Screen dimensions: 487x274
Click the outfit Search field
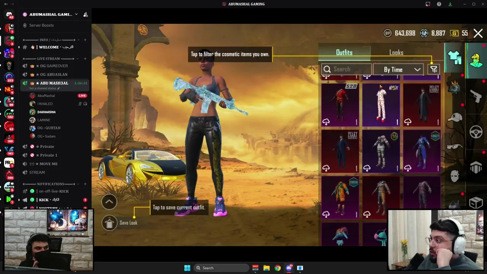347,69
